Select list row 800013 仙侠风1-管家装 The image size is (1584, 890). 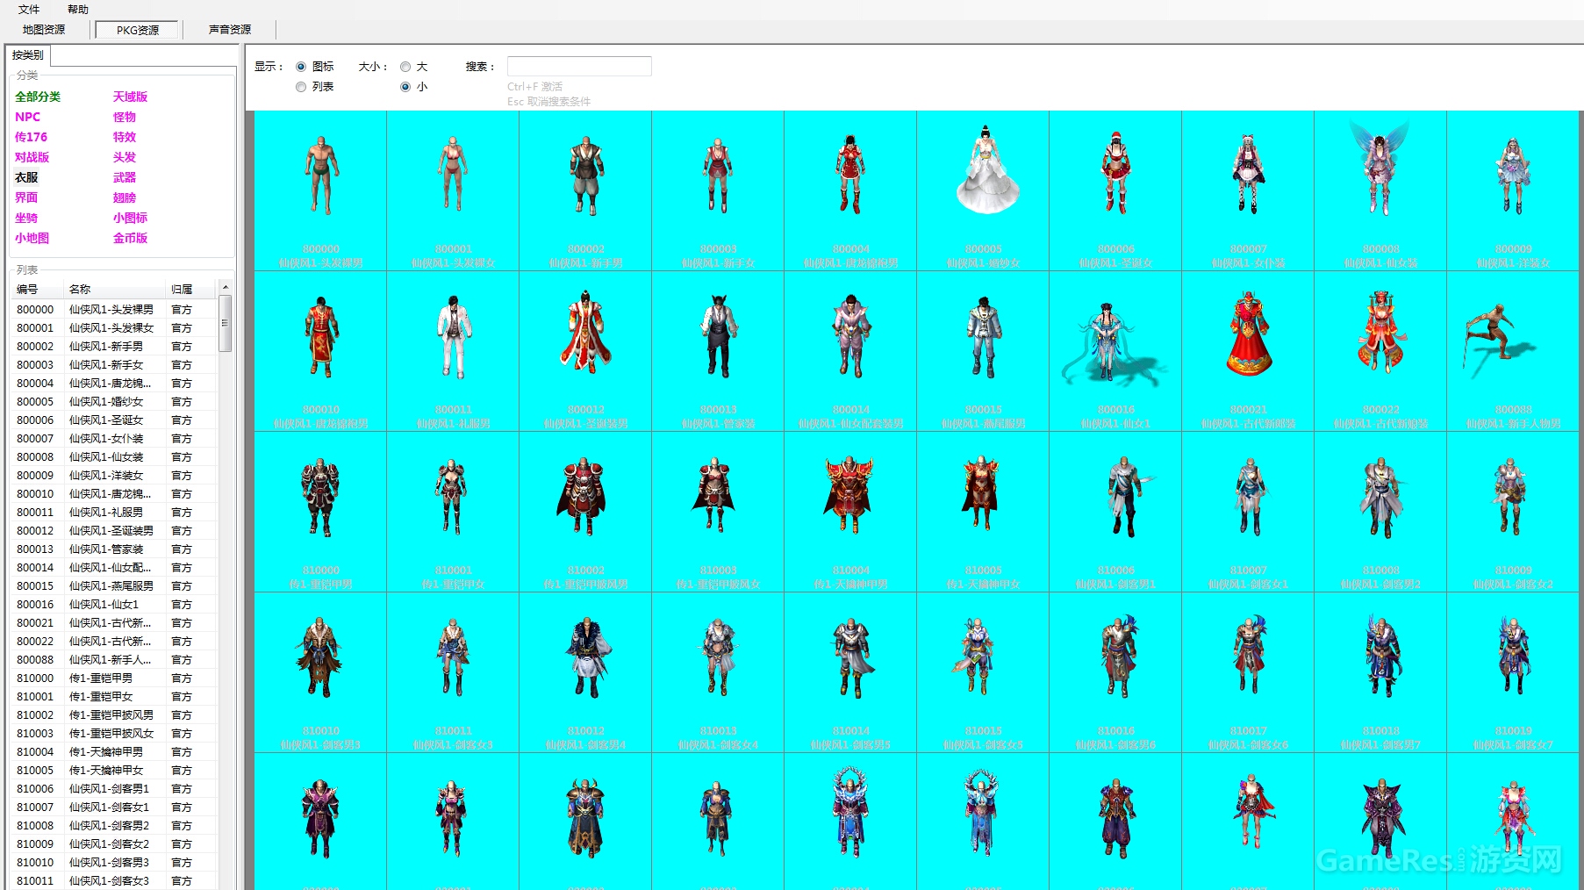tap(114, 549)
